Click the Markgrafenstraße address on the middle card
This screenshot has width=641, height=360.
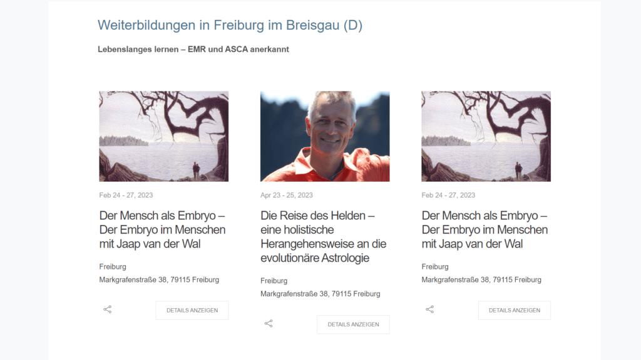click(x=320, y=294)
